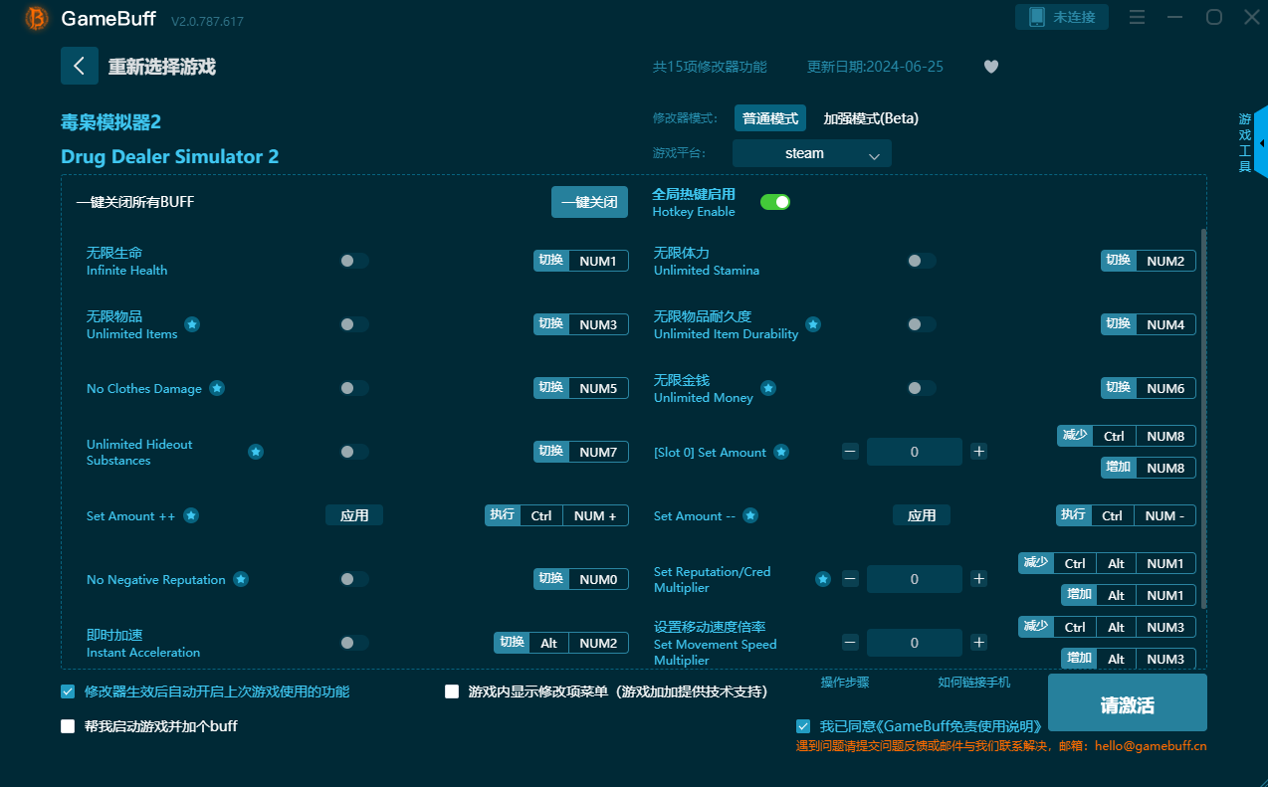This screenshot has width=1268, height=787.
Task: Enable No Negative Reputation toggle
Action: coord(354,579)
